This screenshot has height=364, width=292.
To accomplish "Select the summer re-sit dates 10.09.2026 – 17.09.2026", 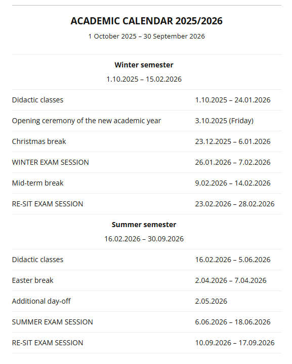I will tap(235, 343).
